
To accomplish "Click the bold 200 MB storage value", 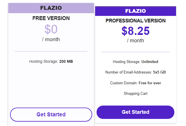I will pos(66,61).
